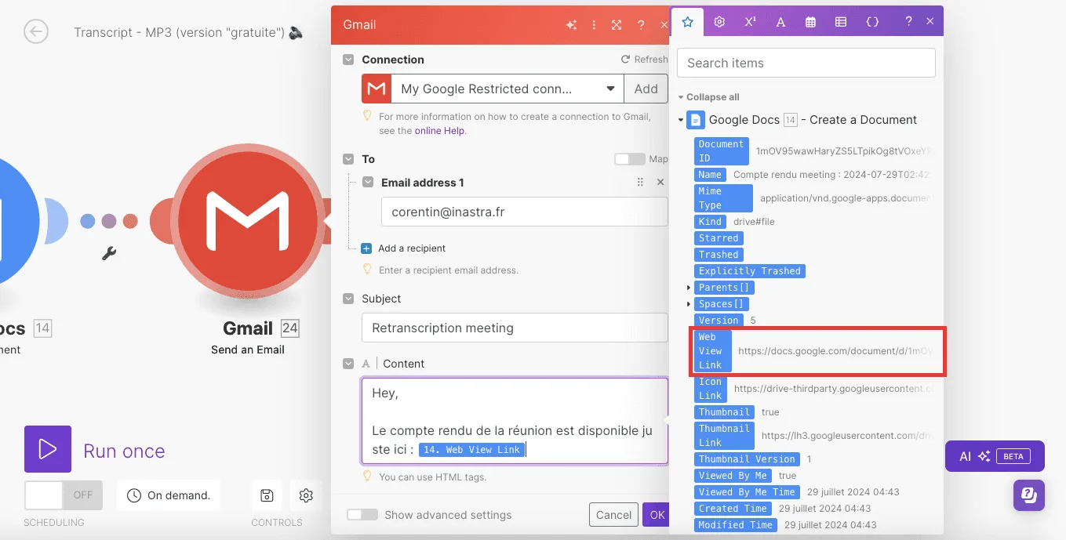Select the Version variable pill
Viewport: 1066px width, 540px height.
[719, 321]
